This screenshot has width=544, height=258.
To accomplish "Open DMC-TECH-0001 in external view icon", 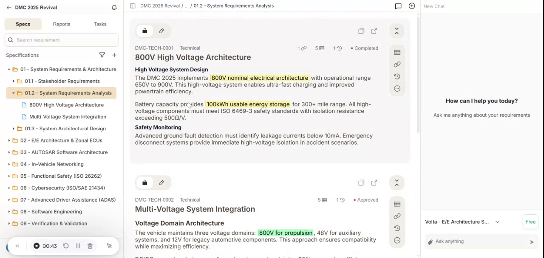I will (374, 31).
